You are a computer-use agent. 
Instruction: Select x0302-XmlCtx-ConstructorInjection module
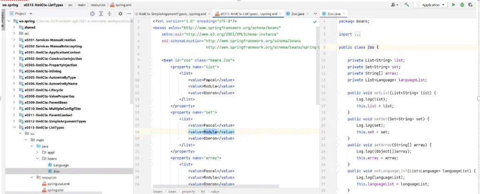(x=53, y=59)
